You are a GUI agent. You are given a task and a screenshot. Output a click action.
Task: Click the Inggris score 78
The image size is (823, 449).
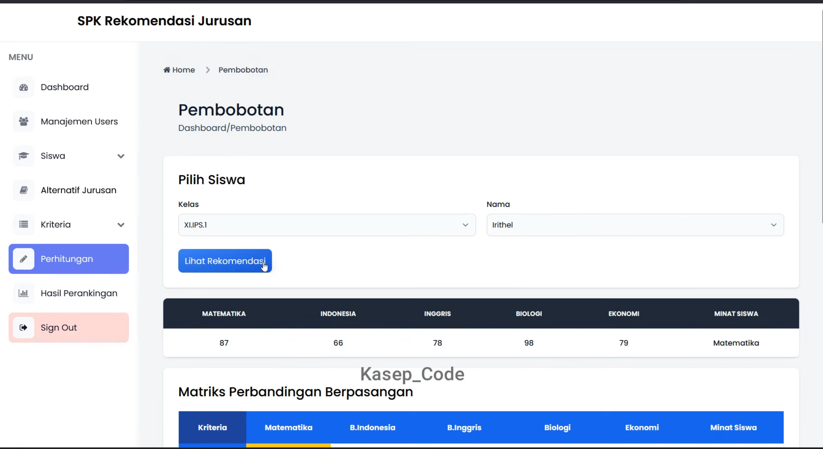tap(437, 343)
